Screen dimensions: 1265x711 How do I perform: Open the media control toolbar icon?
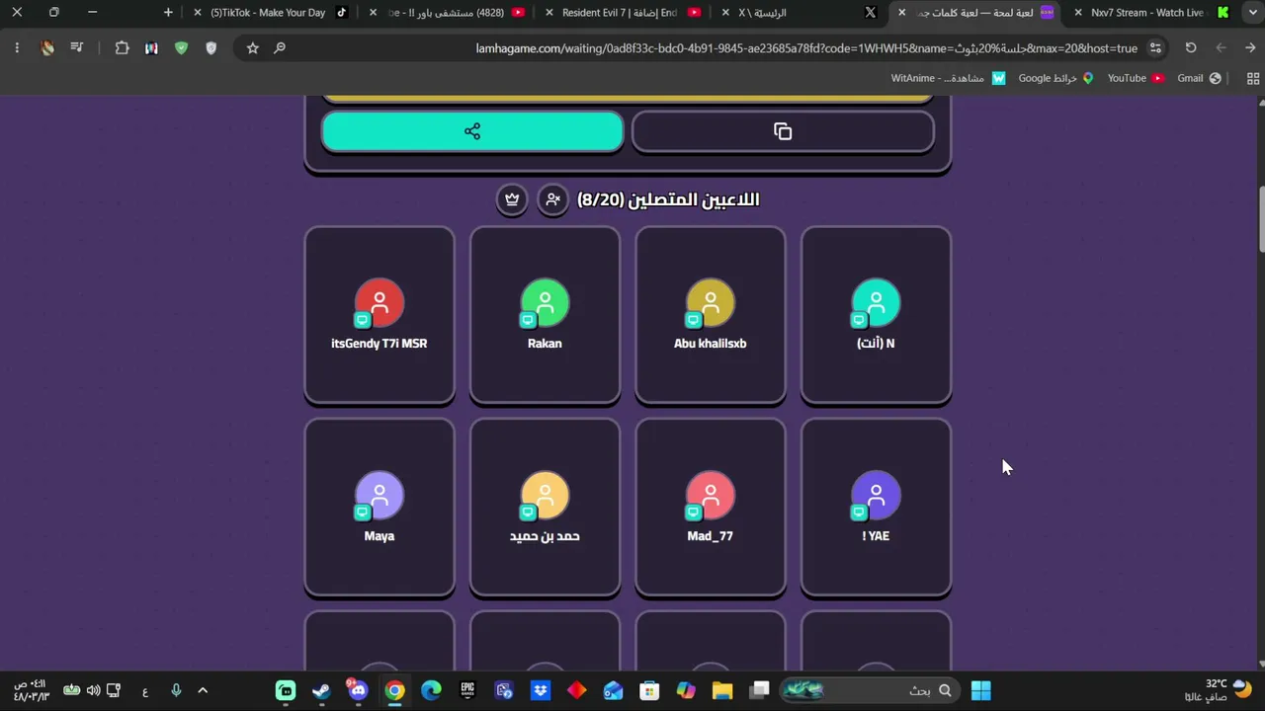click(x=77, y=47)
